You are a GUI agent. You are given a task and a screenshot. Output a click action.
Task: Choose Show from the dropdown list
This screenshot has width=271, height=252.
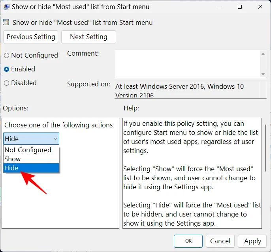pos(31,159)
